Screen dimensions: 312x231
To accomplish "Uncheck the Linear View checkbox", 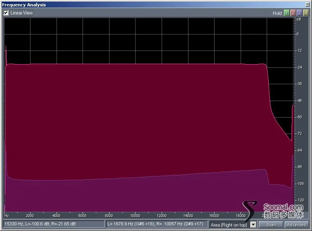I will pos(6,13).
